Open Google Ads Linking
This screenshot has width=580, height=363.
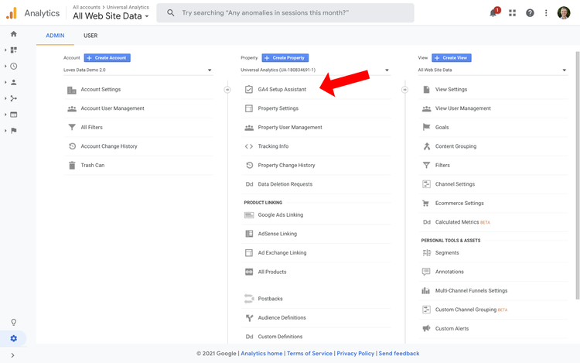281,214
